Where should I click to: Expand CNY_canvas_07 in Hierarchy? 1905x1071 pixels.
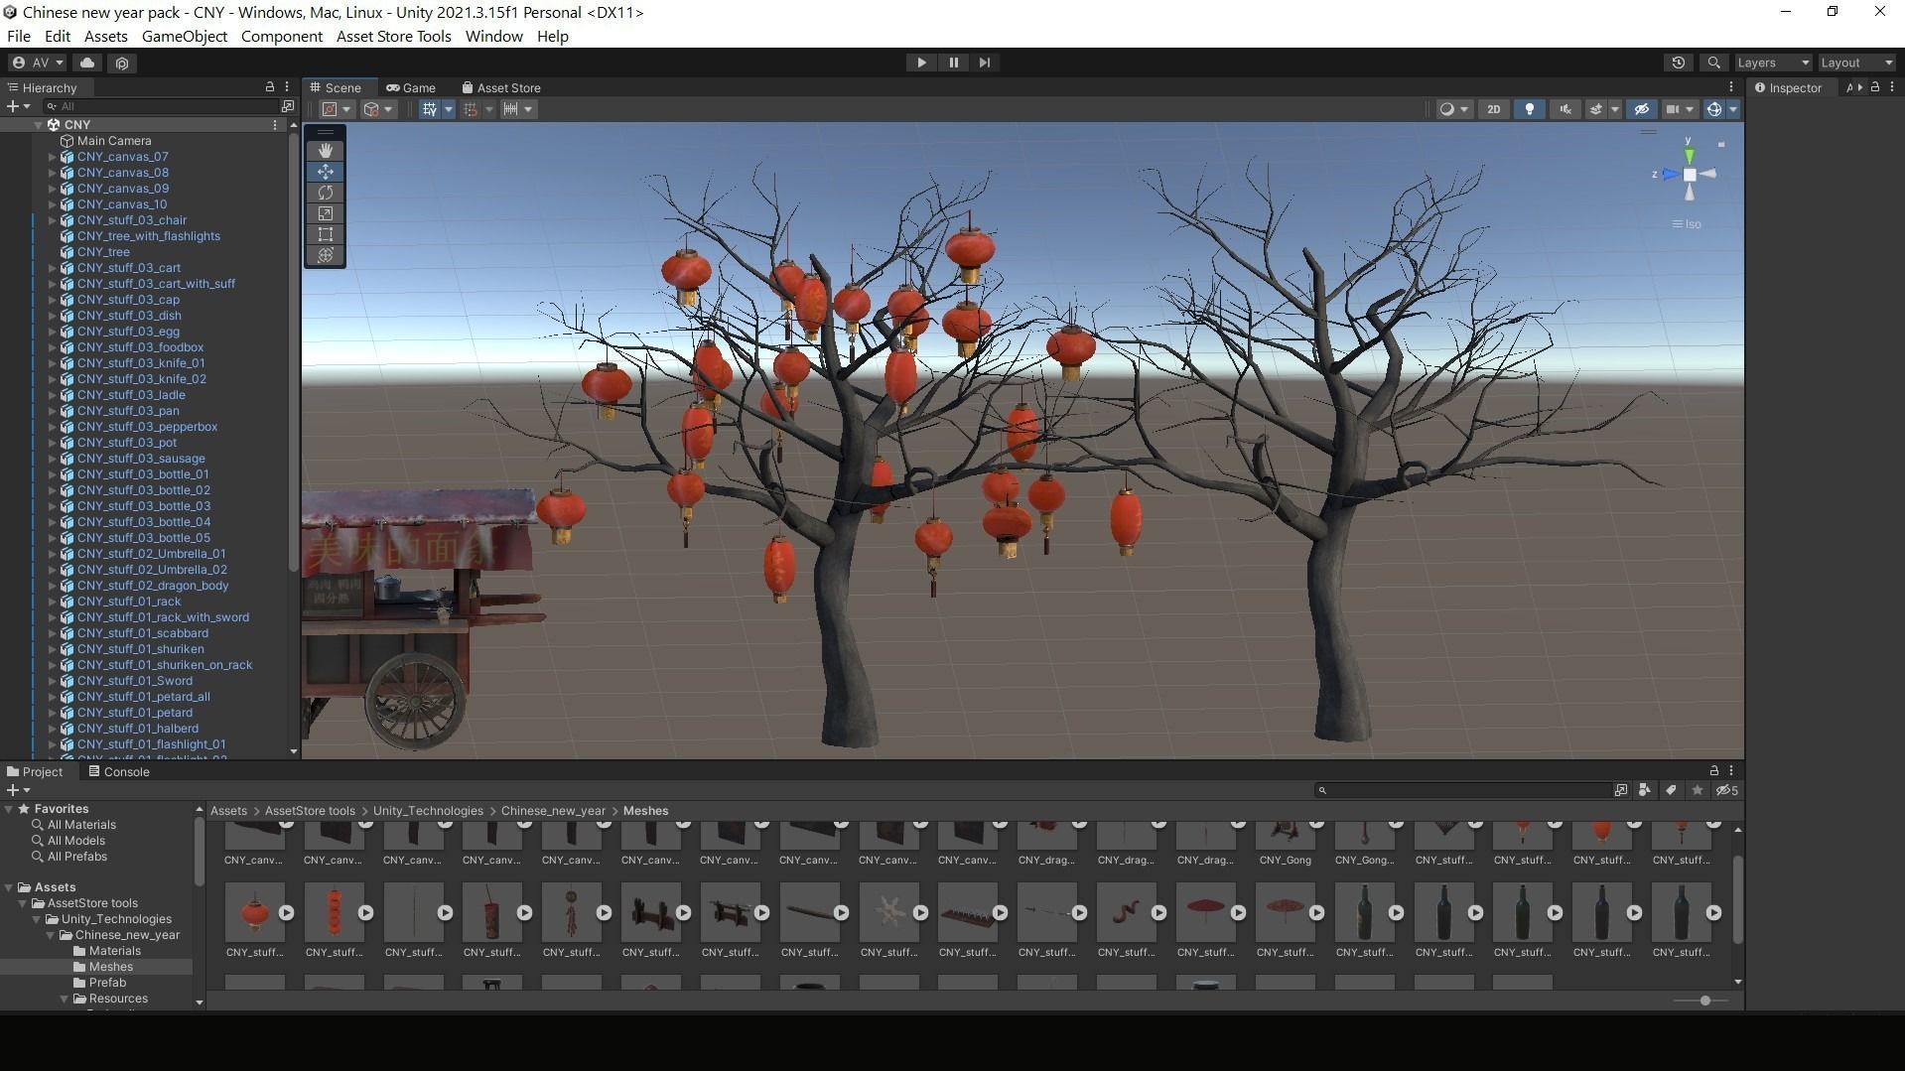[53, 157]
